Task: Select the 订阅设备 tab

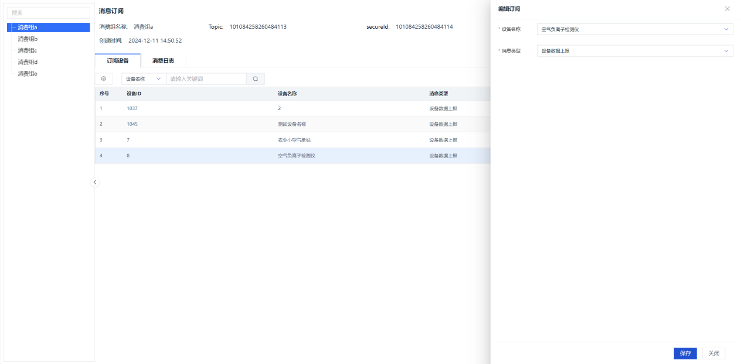Action: click(x=118, y=60)
